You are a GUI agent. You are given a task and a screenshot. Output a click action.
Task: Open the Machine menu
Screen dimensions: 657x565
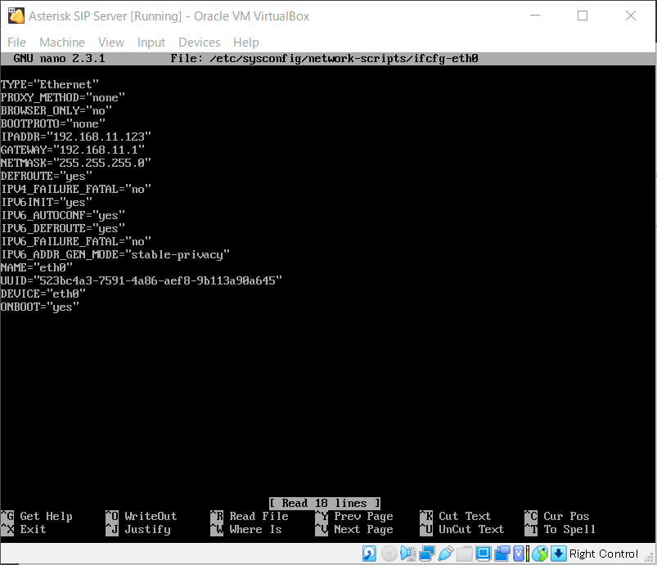click(62, 43)
